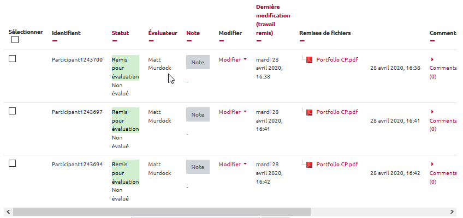Hide the Remises de fichiers column
The image size is (463, 218).
tap(302, 40)
